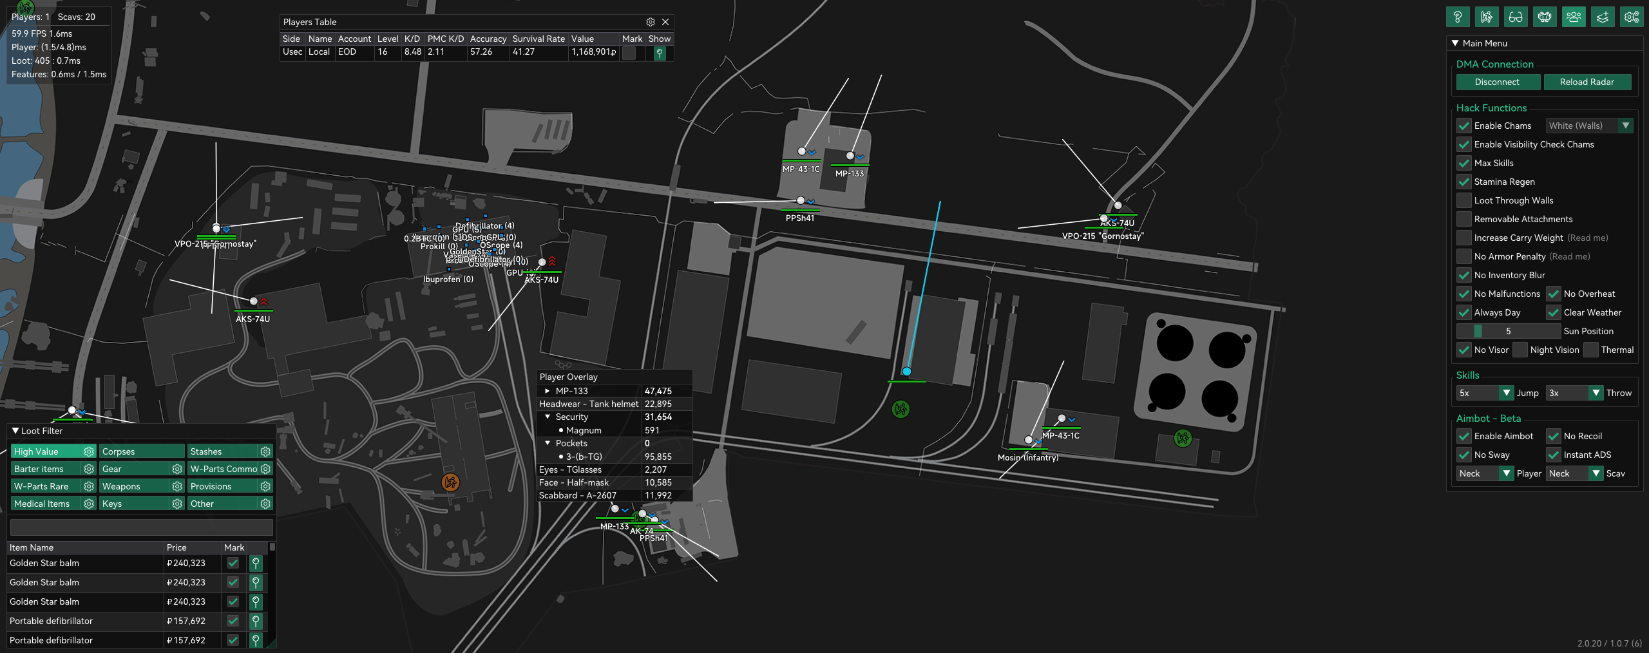The width and height of the screenshot is (1649, 653).
Task: Open Provisions filter gear settings
Action: pos(265,486)
